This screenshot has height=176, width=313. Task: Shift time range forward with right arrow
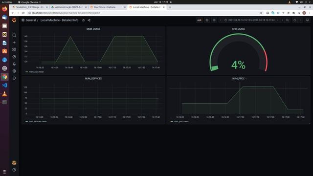point(282,20)
